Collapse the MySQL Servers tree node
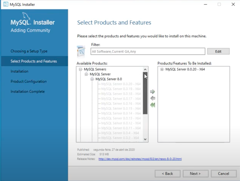This screenshot has width=240, height=181. (x=81, y=70)
